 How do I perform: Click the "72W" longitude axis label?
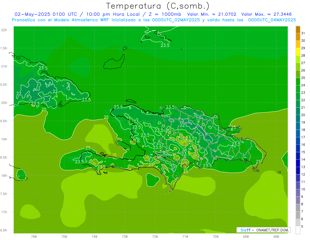click(x=155, y=237)
